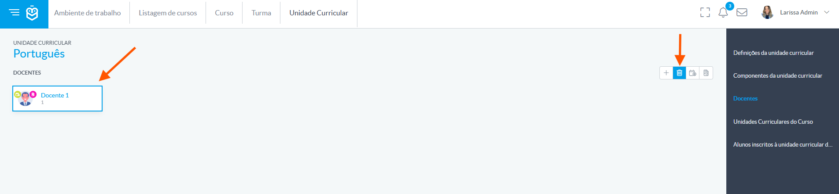Open the Curso tab
This screenshot has height=194, width=839.
224,13
